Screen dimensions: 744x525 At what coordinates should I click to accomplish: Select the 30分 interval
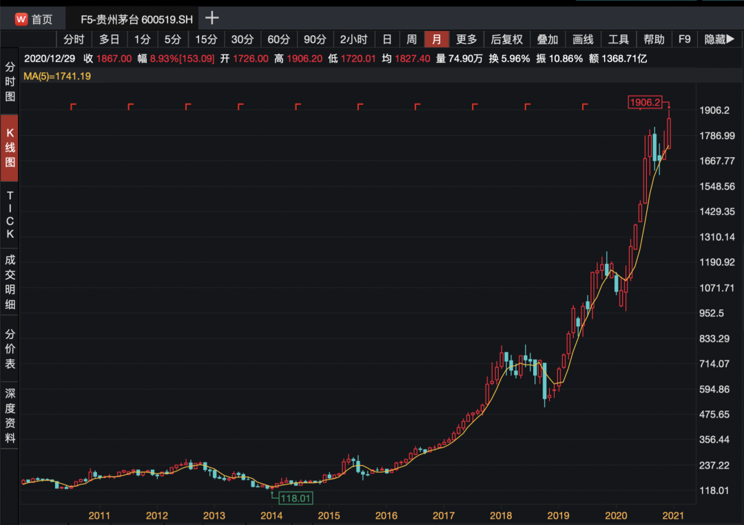pyautogui.click(x=242, y=39)
